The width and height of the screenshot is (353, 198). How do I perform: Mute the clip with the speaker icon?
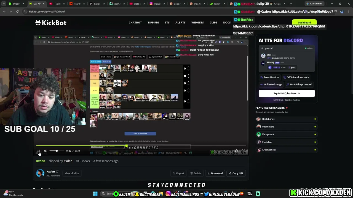(x=46, y=151)
